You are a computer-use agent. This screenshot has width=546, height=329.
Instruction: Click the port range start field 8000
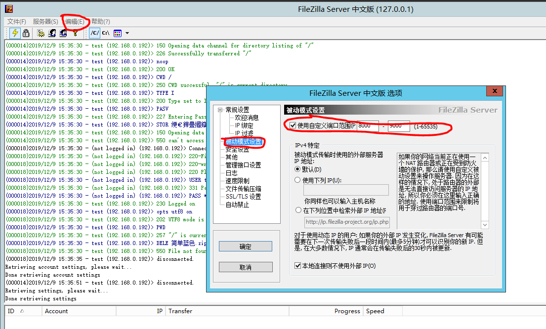[368, 125]
